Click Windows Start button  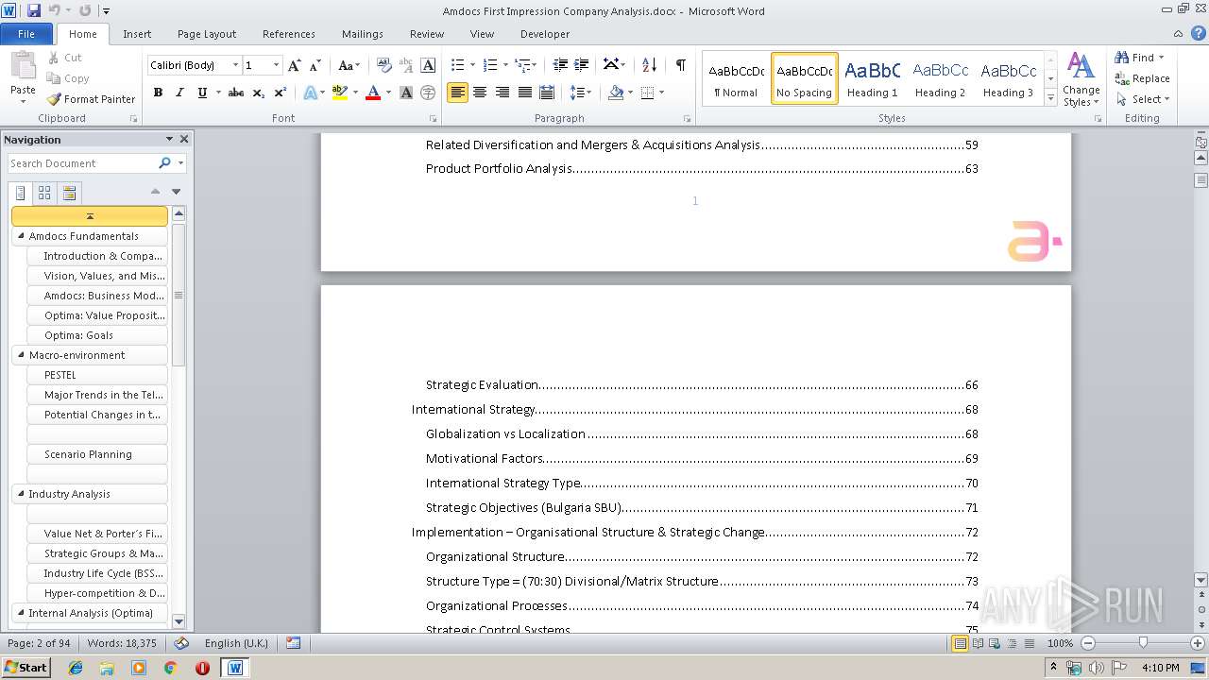pyautogui.click(x=26, y=668)
